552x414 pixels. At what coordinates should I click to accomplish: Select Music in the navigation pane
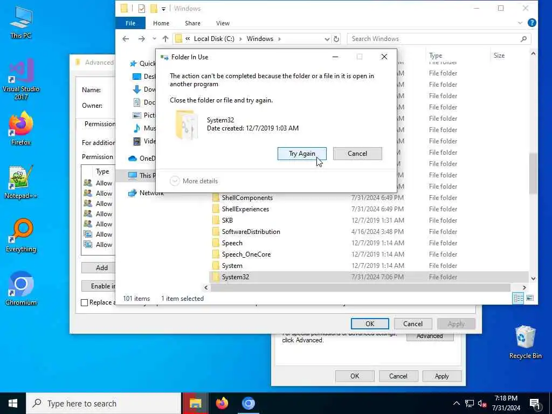144,128
